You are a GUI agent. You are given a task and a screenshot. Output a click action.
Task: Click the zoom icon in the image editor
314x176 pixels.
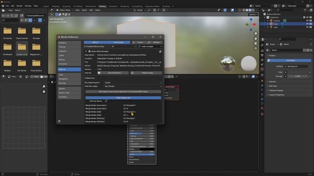[44, 87]
